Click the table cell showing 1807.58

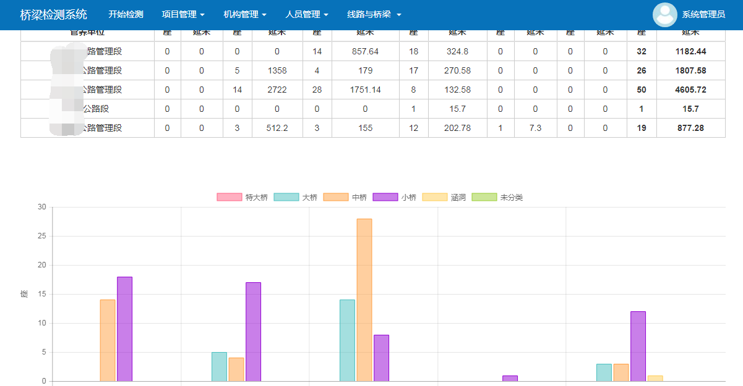click(690, 71)
